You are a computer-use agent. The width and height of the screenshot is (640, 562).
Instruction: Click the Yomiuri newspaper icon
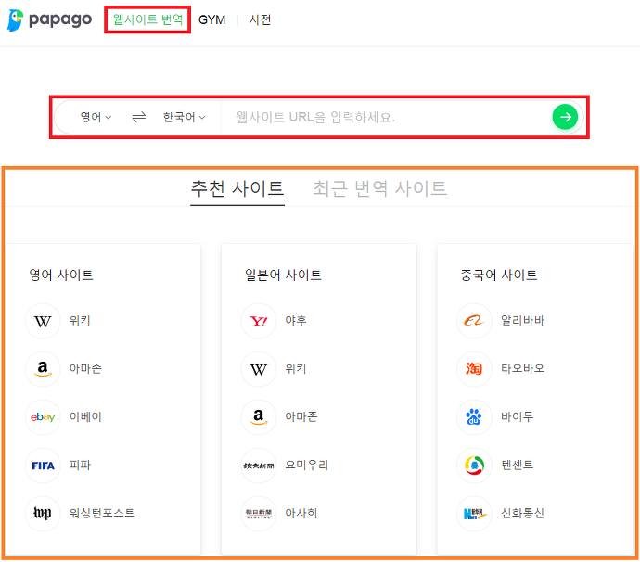[x=259, y=466]
